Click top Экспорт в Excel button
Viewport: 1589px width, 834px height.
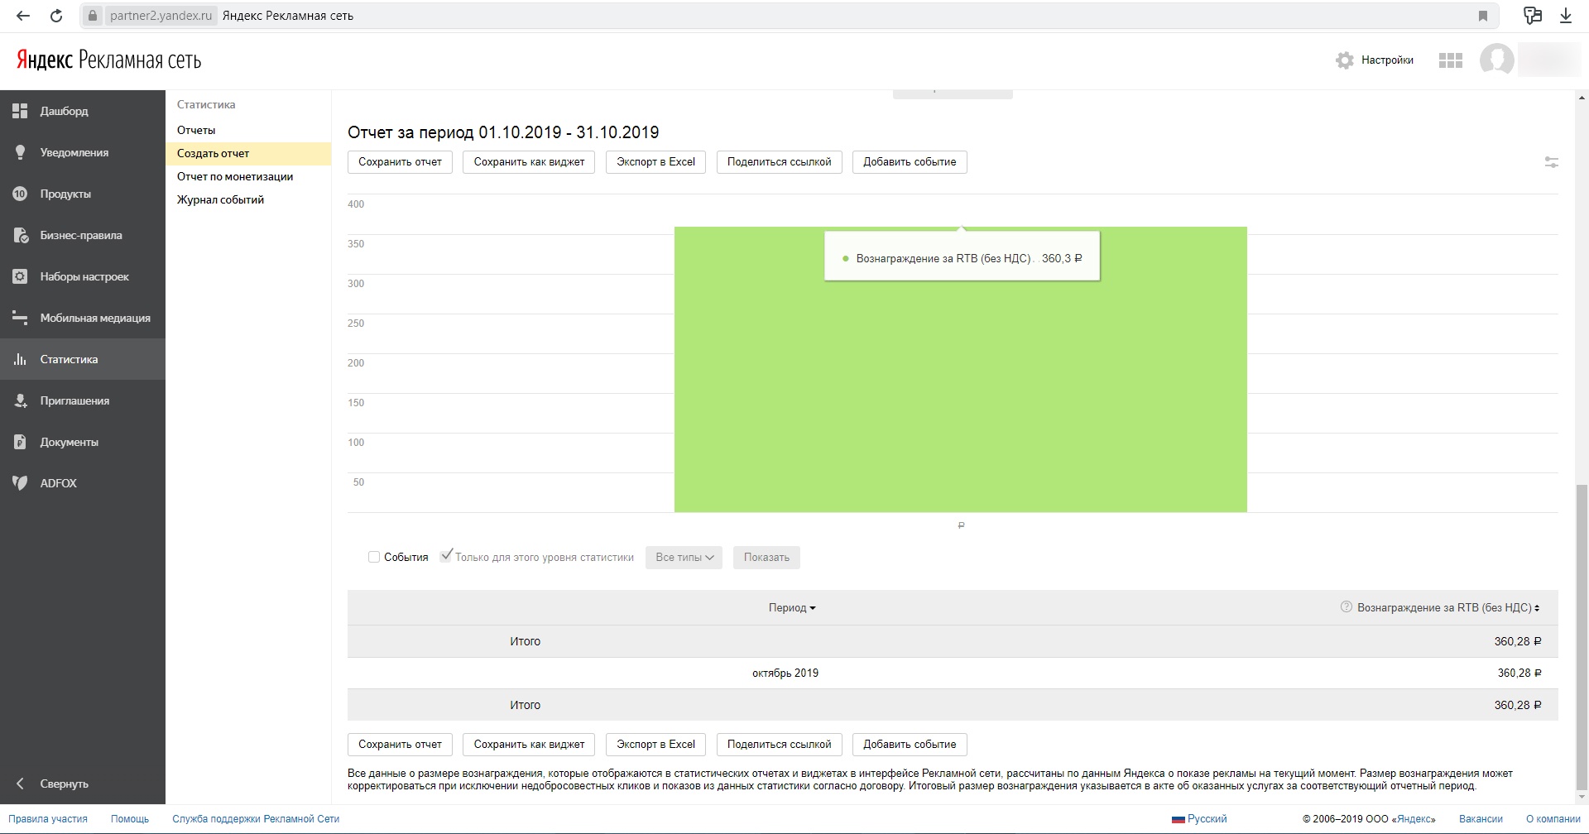[655, 162]
